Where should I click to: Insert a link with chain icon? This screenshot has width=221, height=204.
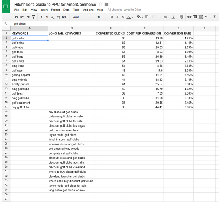point(189,17)
